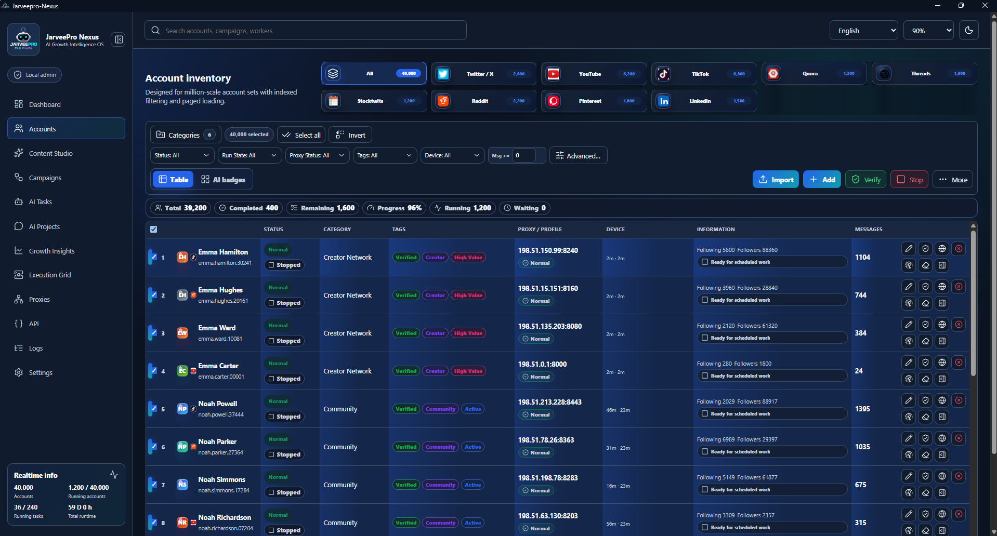This screenshot has height=536, width=997.
Task: Open Campaigns in the sidebar
Action: click(x=66, y=178)
